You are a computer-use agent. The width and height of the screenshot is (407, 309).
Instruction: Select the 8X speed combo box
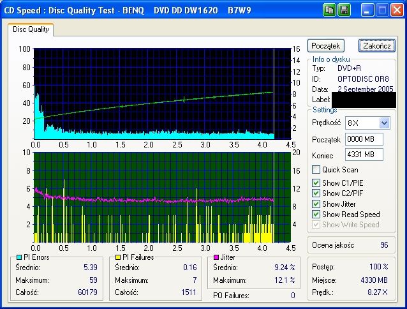click(367, 123)
